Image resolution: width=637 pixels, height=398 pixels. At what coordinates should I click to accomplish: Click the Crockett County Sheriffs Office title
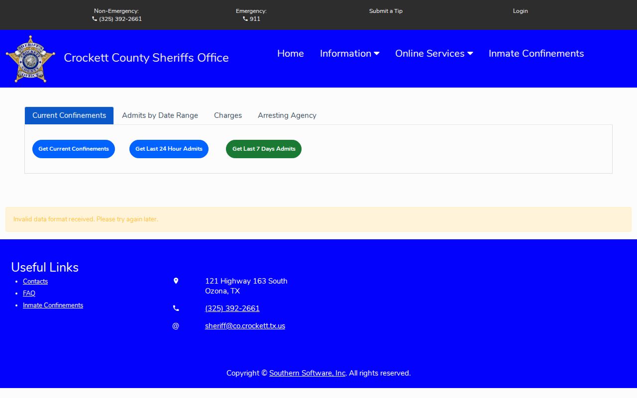[146, 58]
